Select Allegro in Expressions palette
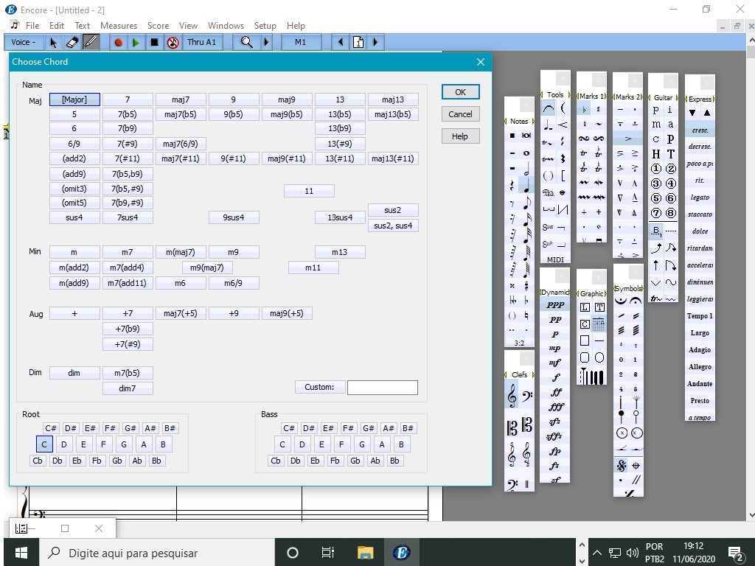The width and height of the screenshot is (755, 566). click(700, 367)
